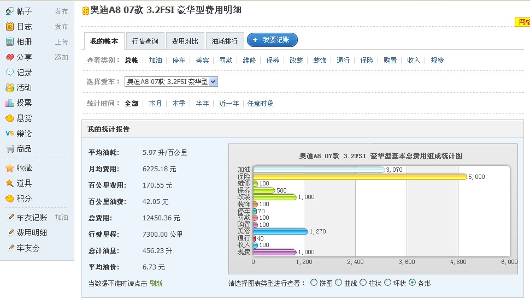Open the 选择爱车 car dropdown

[x=171, y=82]
